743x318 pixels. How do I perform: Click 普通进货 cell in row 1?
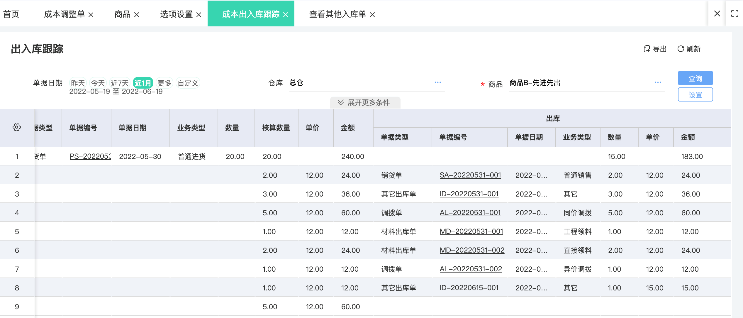192,156
